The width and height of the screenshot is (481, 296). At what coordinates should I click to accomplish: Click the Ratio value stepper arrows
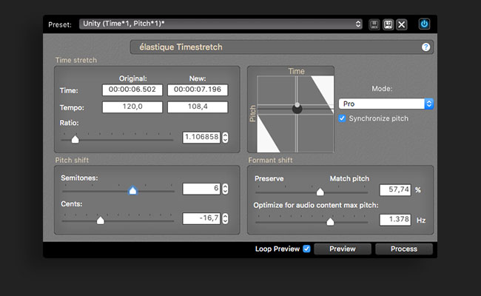(x=225, y=137)
